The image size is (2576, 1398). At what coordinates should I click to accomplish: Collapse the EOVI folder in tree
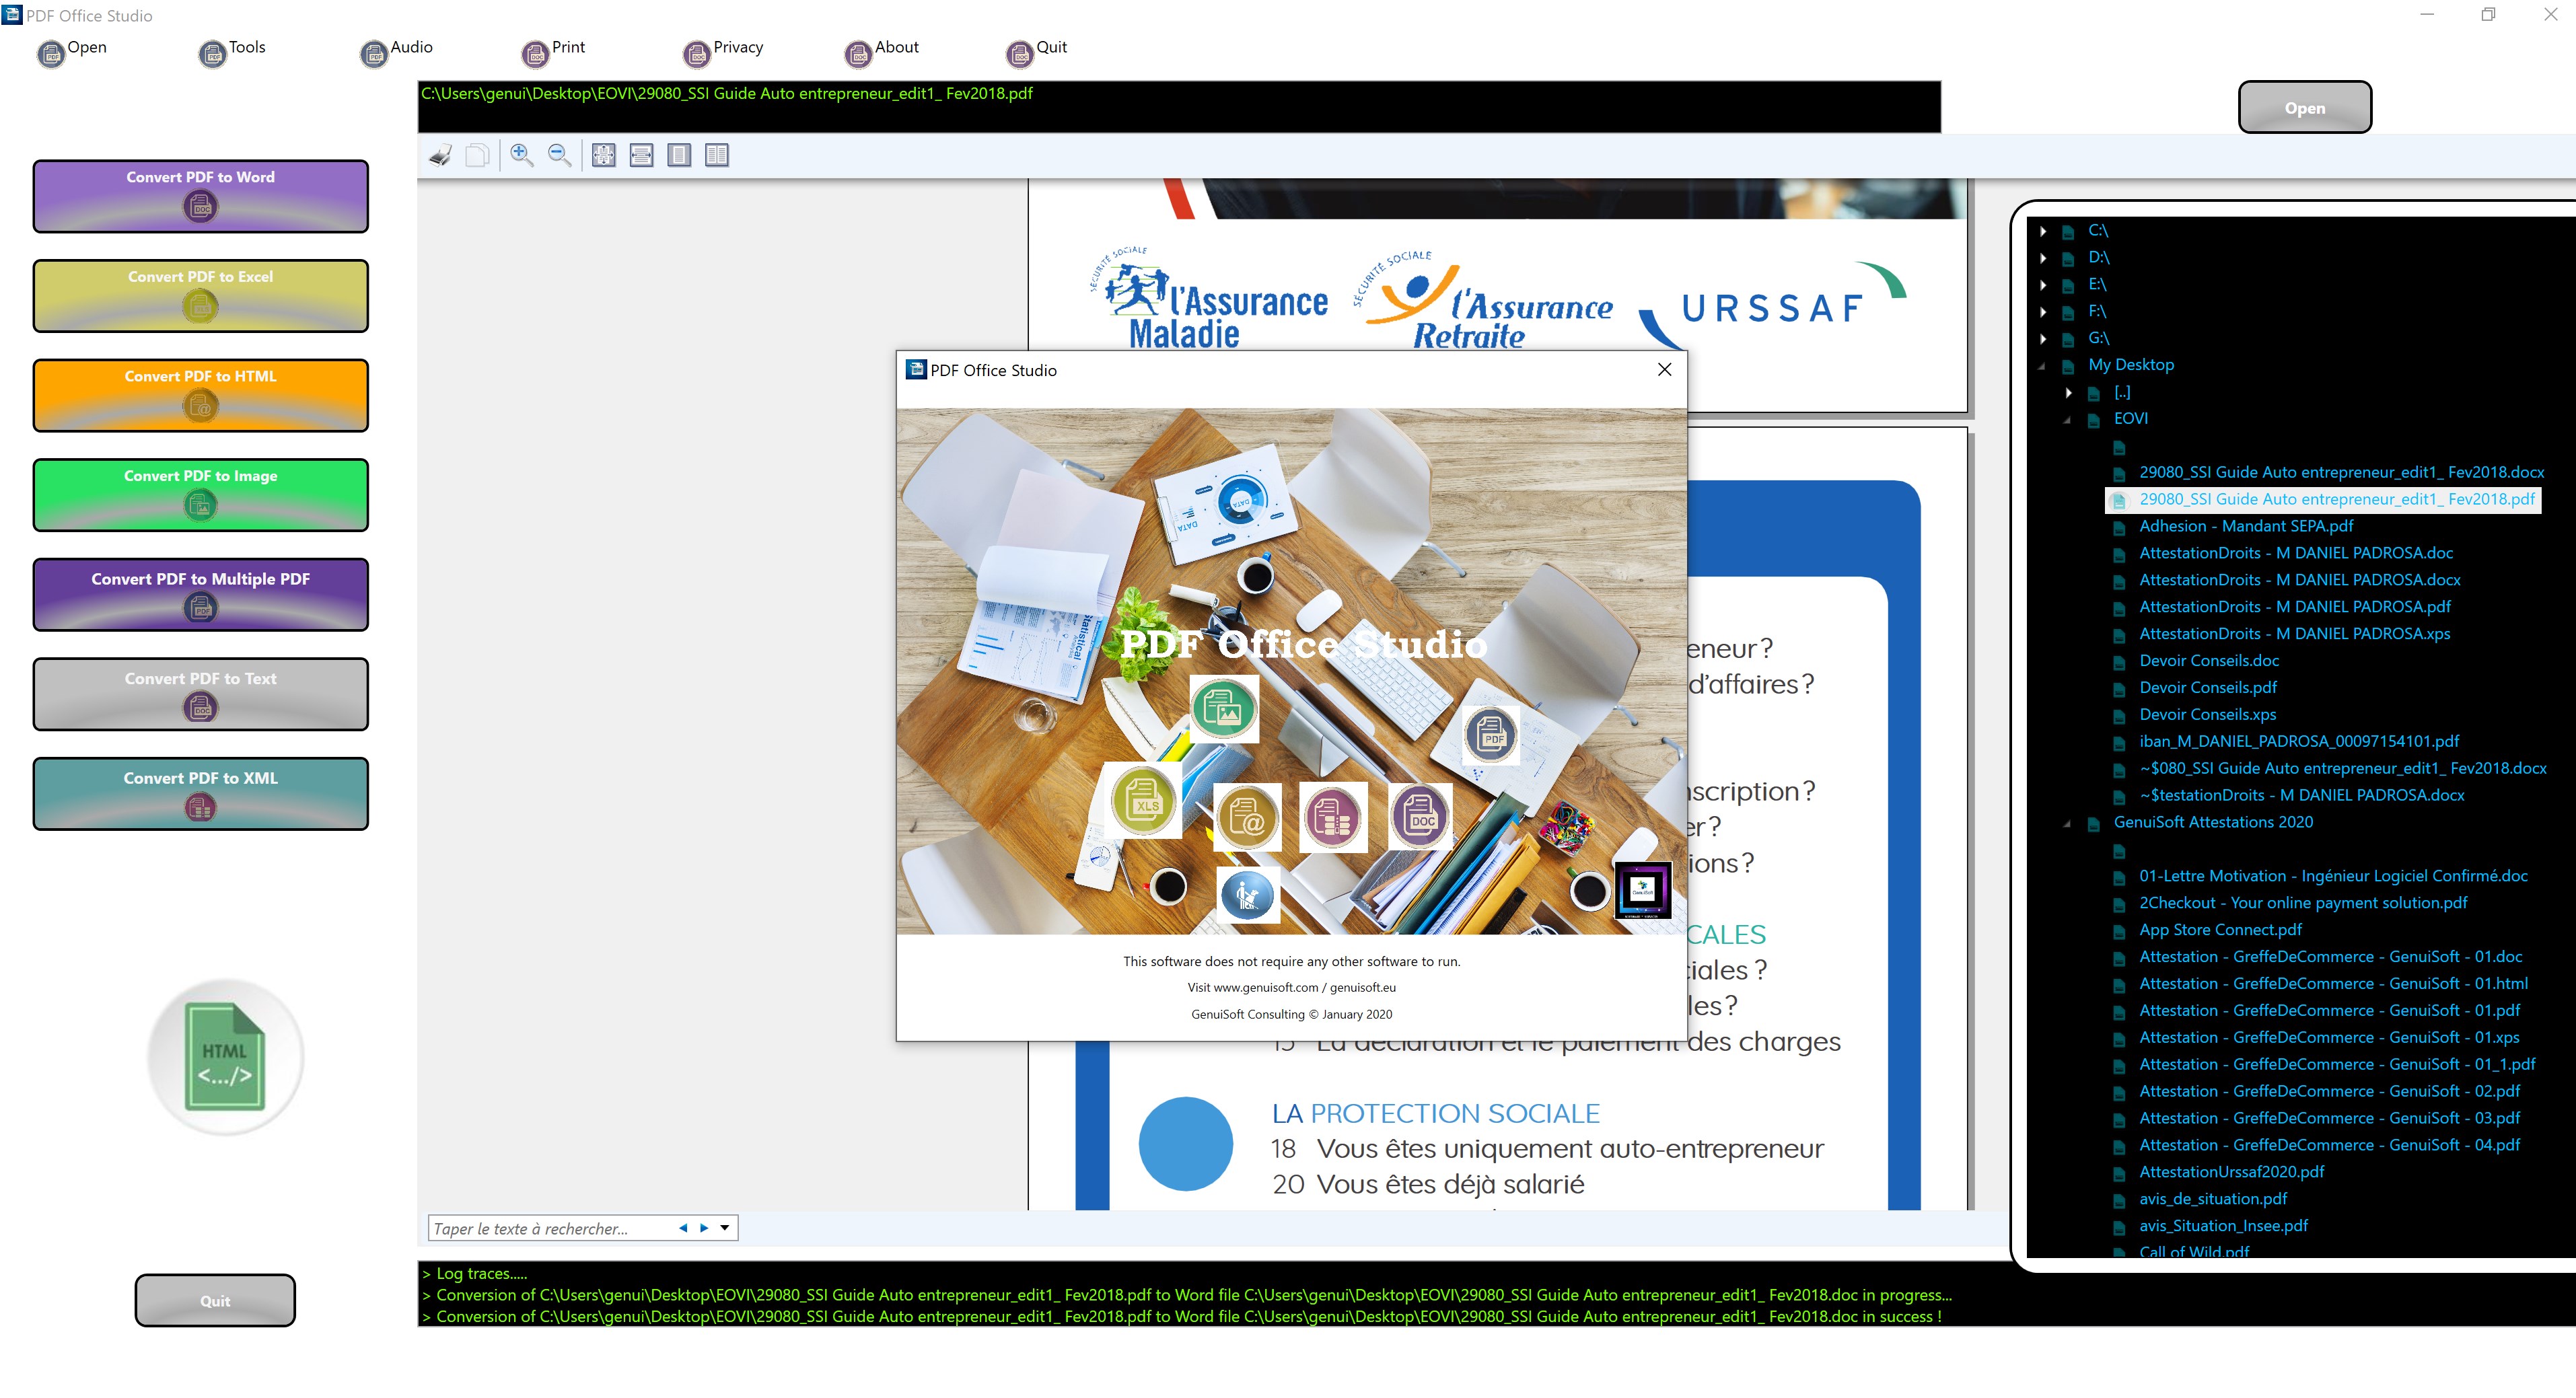2067,420
